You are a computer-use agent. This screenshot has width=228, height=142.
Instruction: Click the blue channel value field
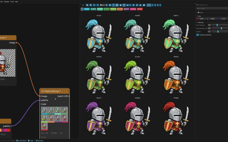[x=223, y=19]
